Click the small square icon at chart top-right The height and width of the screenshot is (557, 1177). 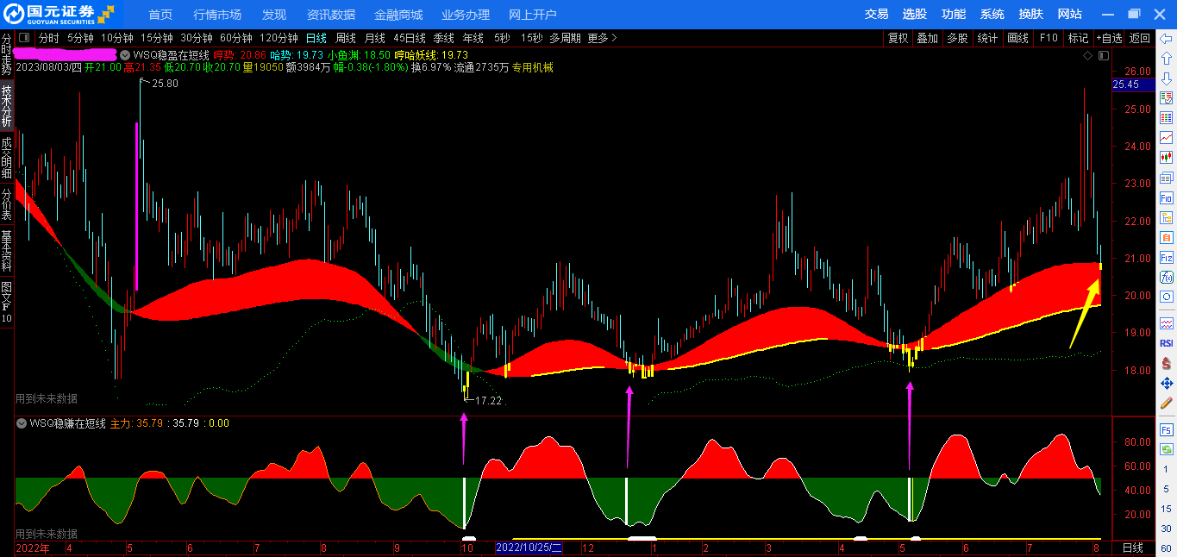[x=1104, y=55]
